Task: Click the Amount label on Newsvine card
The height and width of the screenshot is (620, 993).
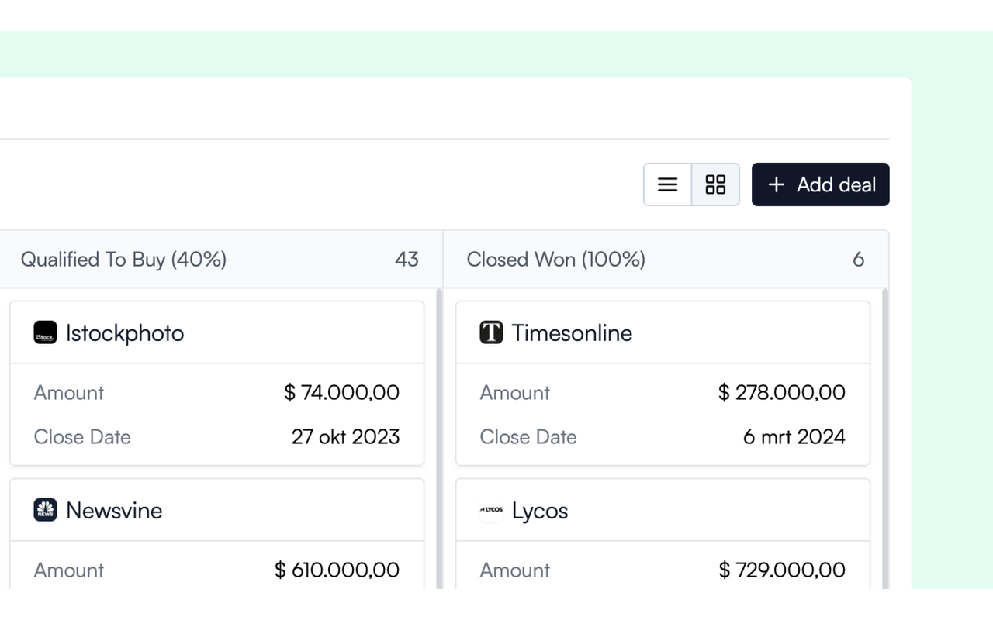Action: click(69, 570)
